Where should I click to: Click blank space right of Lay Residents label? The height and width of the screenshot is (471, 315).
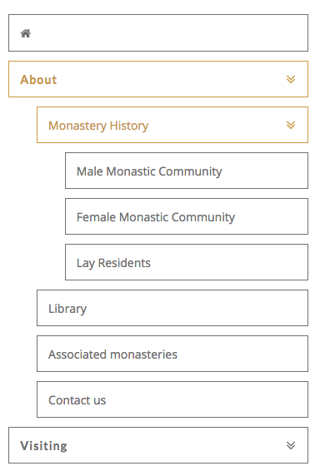[x=228, y=262]
